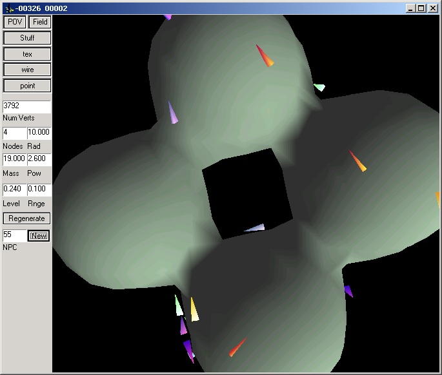Open the Stuff button

coord(27,38)
